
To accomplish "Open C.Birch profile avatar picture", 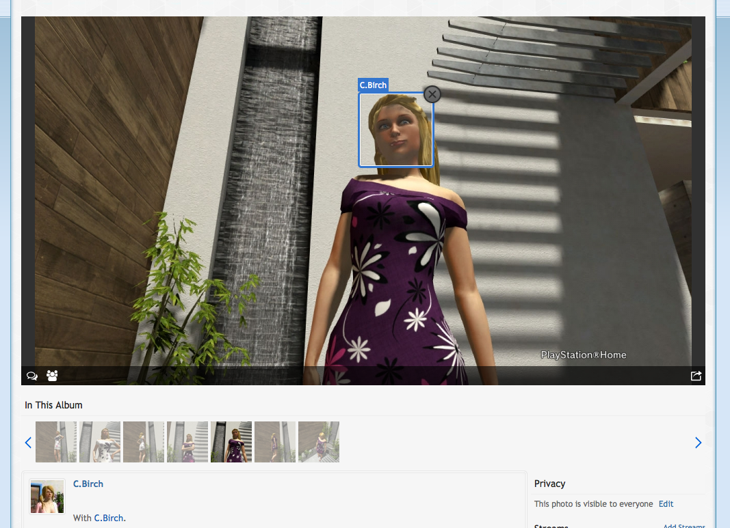I will pyautogui.click(x=47, y=497).
